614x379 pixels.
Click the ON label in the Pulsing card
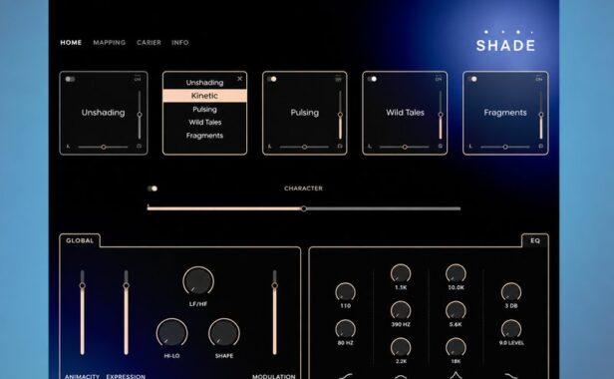[338, 79]
